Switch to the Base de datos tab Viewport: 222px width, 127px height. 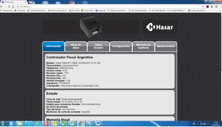click(76, 46)
